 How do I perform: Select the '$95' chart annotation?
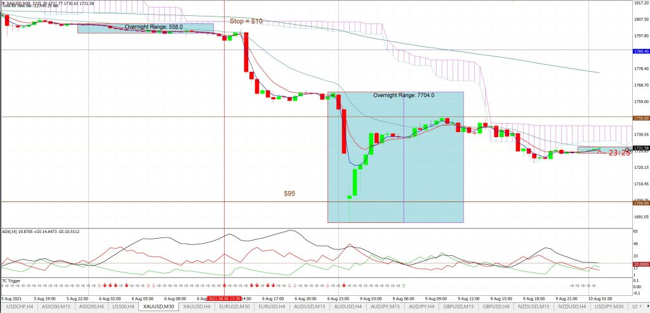[289, 194]
